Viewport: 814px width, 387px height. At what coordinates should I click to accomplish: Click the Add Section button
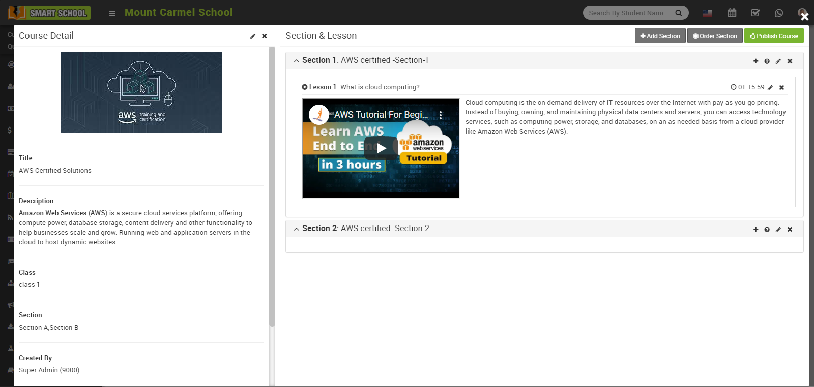tap(660, 36)
